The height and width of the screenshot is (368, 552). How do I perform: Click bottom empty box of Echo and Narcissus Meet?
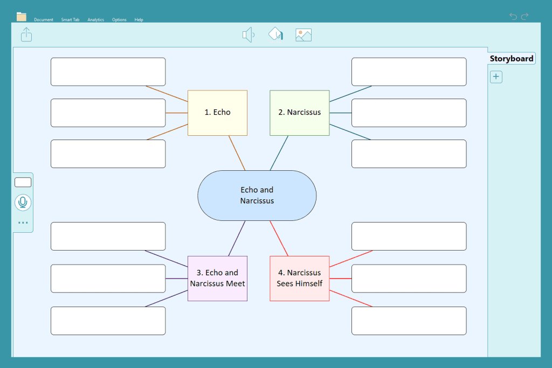108,321
